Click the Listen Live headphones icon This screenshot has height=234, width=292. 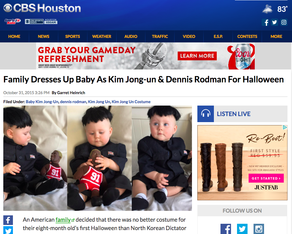(x=205, y=114)
